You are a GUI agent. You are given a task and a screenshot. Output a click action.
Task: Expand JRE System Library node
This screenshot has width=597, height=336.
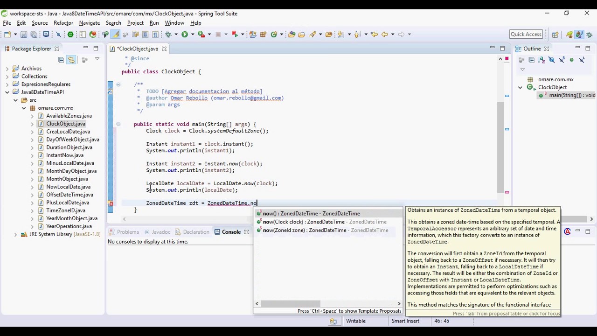15,234
